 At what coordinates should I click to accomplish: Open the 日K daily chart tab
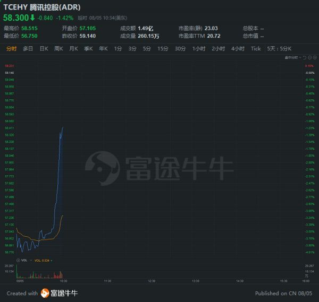coord(44,49)
